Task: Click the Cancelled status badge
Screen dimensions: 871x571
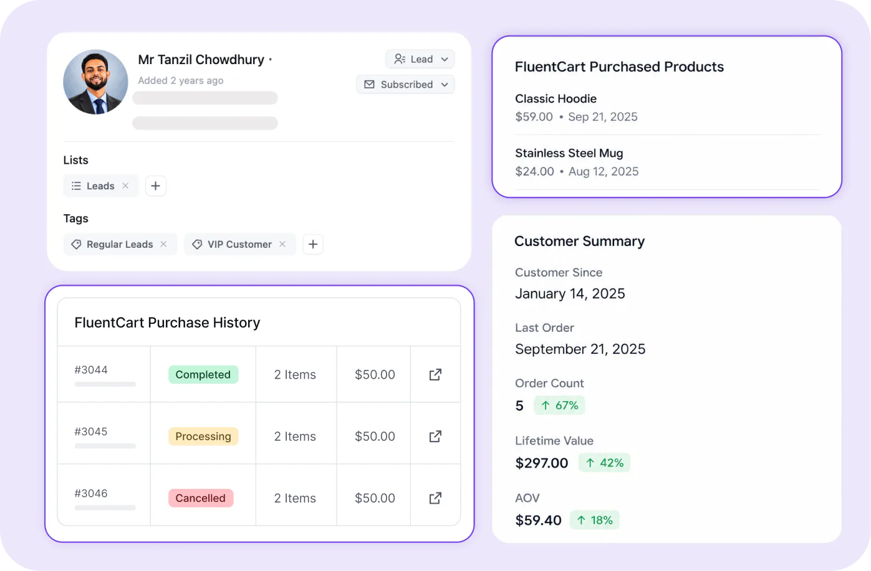Action: point(201,498)
